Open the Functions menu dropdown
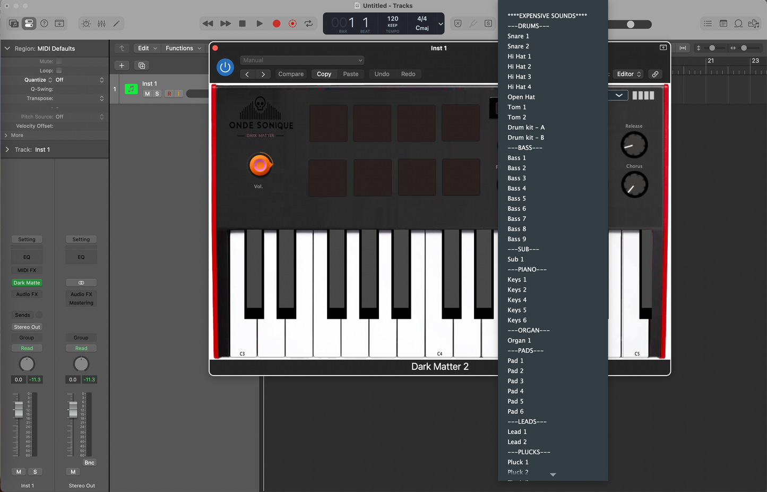This screenshot has height=492, width=767. [x=183, y=48]
